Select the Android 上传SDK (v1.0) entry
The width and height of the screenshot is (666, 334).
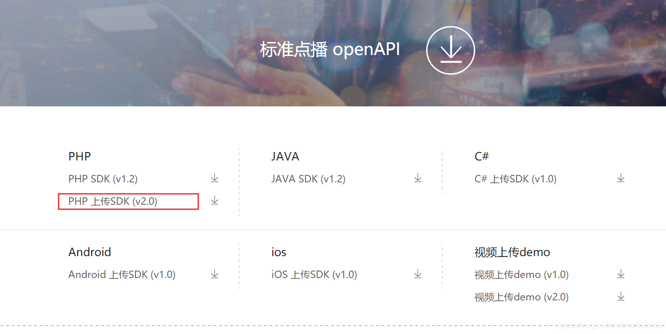(122, 275)
